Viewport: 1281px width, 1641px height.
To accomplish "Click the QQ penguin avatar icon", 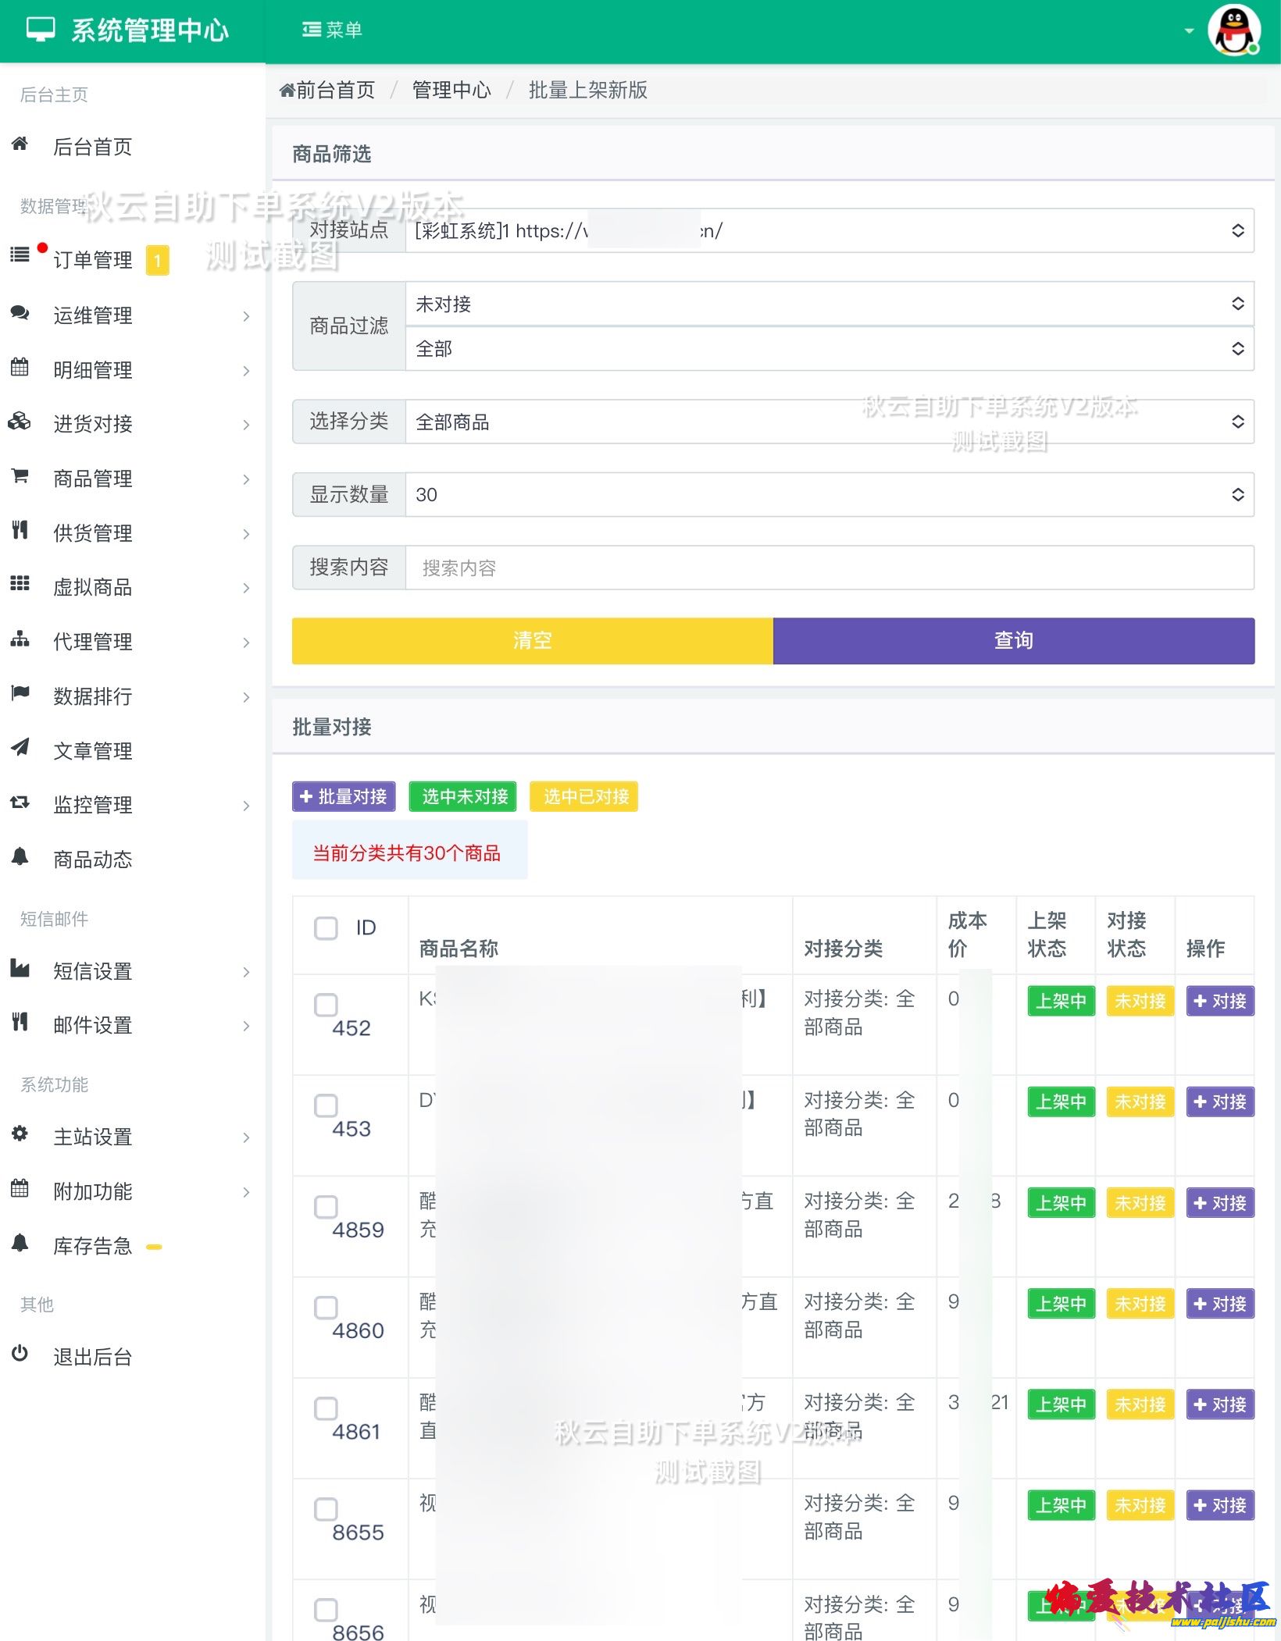I will click(1233, 31).
